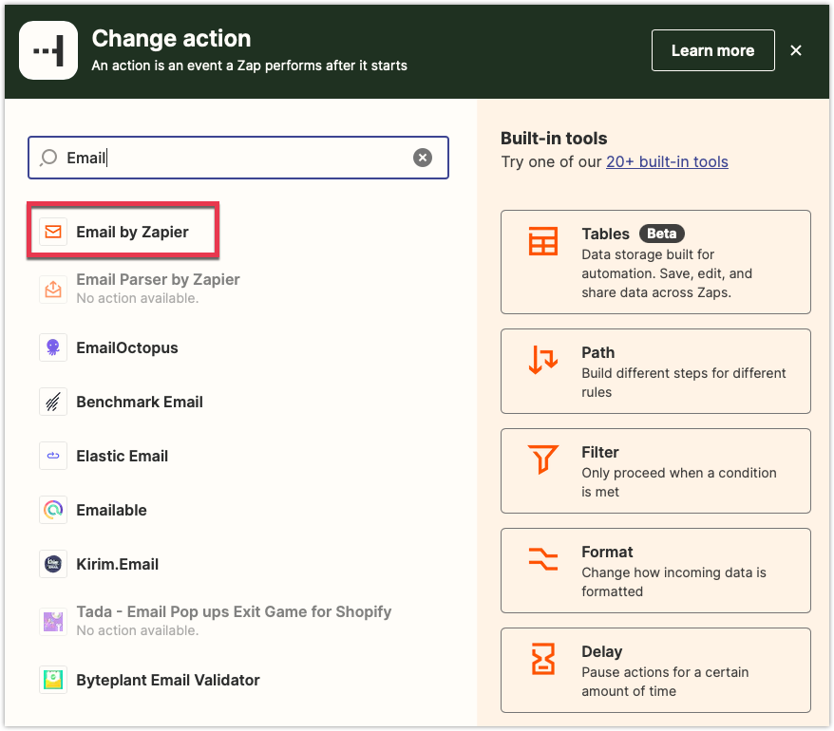The width and height of the screenshot is (834, 731).
Task: Click the Tables grid icon
Action: point(543,241)
